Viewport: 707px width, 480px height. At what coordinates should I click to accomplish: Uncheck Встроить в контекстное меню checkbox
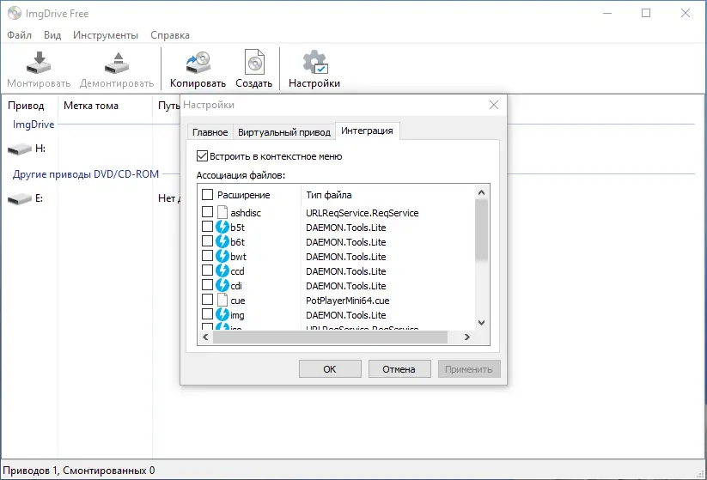[202, 156]
